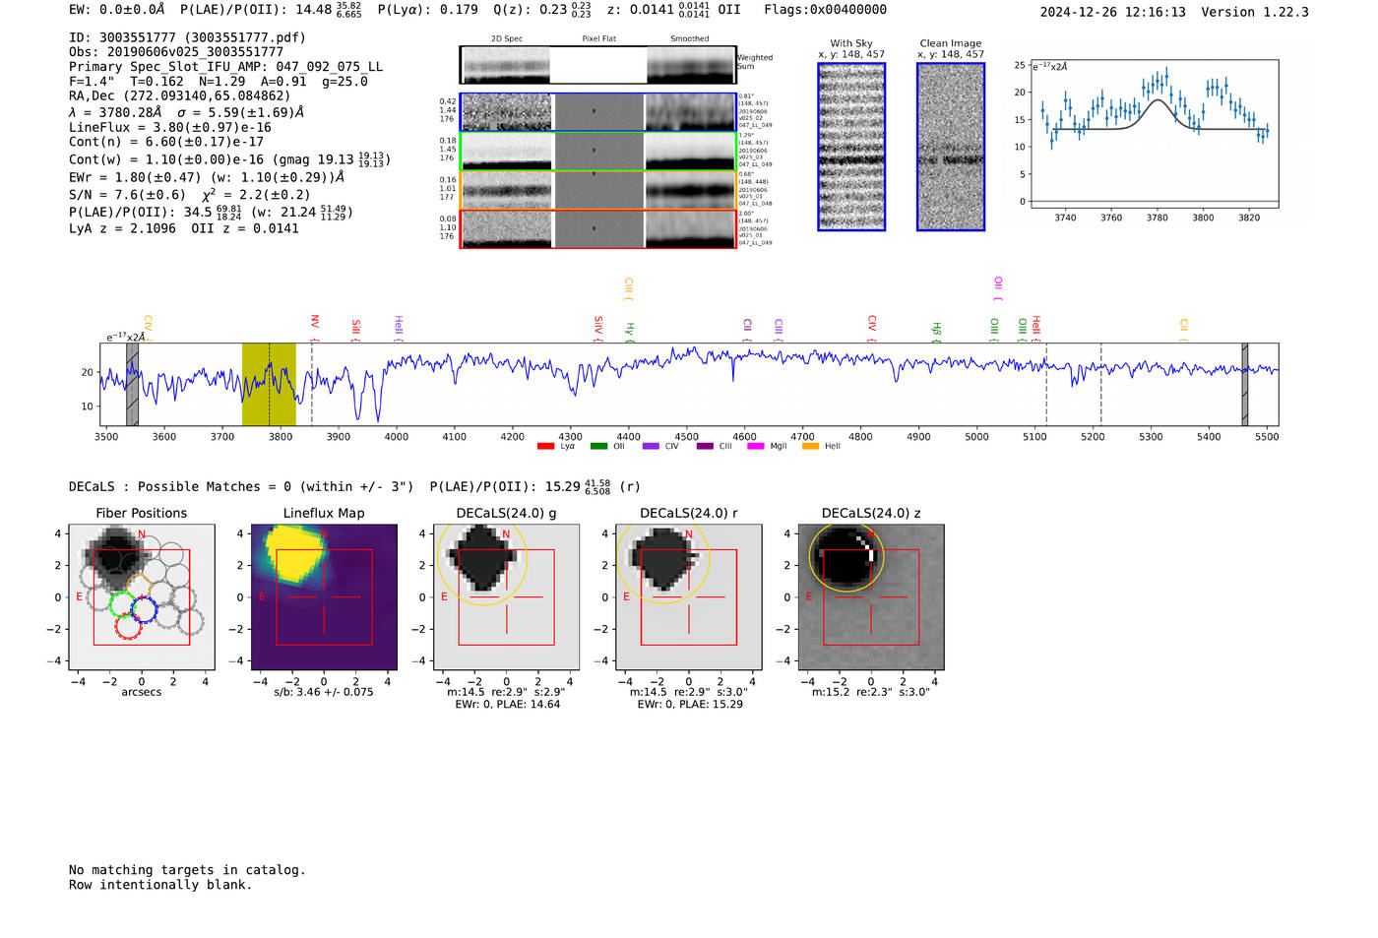Click the Q(z): 0.23 header value
The image size is (1378, 938).
542,10
